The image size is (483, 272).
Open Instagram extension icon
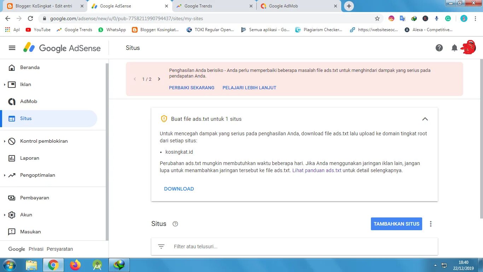pyautogui.click(x=391, y=18)
